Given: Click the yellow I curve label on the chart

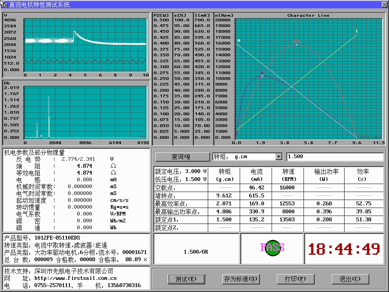Looking at the screenshot, I should click(x=356, y=31).
